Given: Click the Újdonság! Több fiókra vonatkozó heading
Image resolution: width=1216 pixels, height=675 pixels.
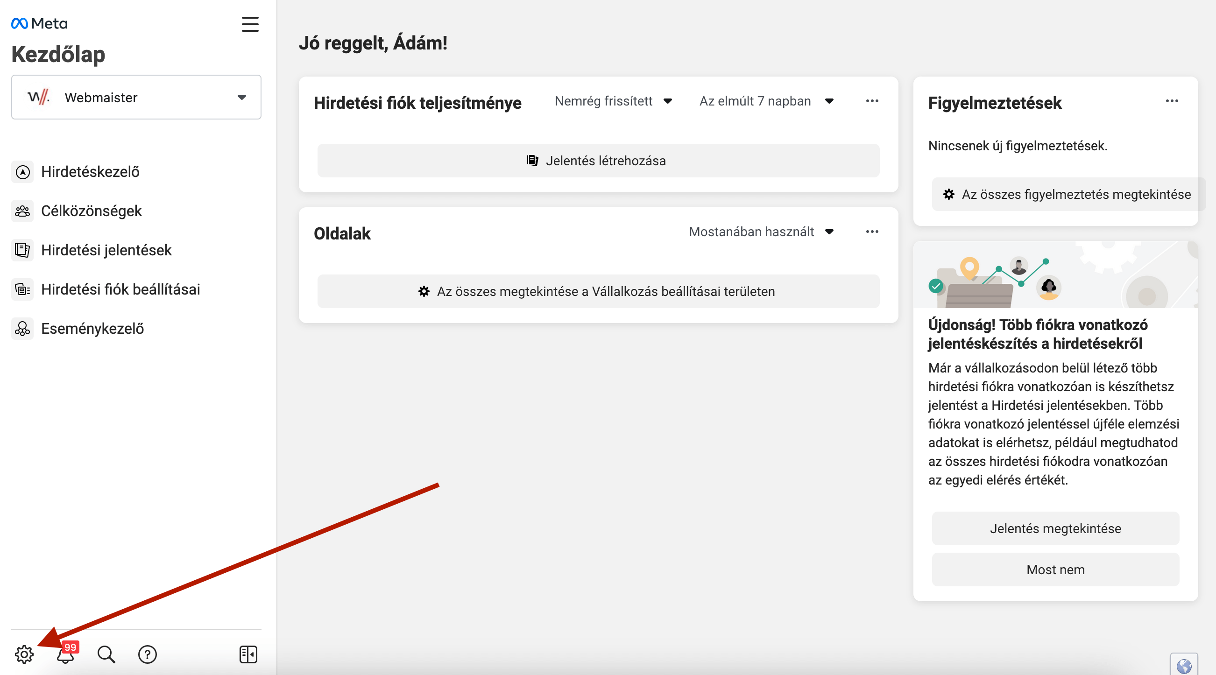Looking at the screenshot, I should [1038, 334].
